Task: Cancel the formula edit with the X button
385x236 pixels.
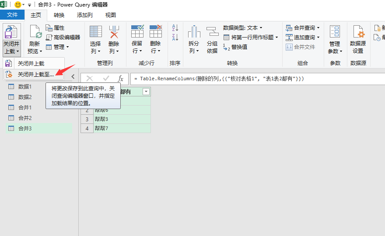Action: (90, 79)
